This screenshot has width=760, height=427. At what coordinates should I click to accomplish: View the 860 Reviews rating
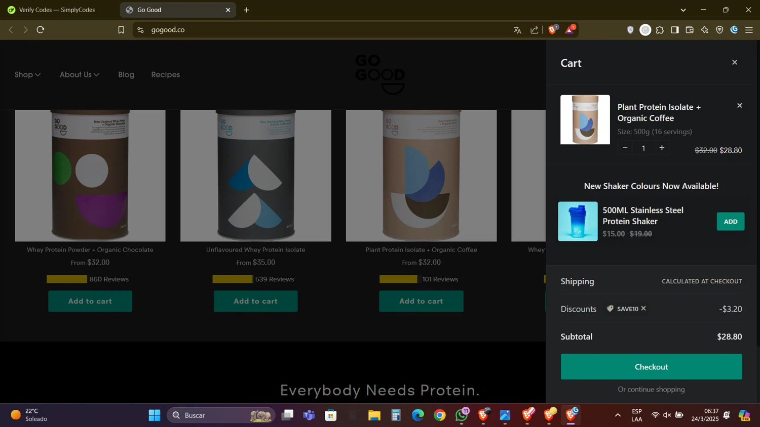(x=88, y=279)
